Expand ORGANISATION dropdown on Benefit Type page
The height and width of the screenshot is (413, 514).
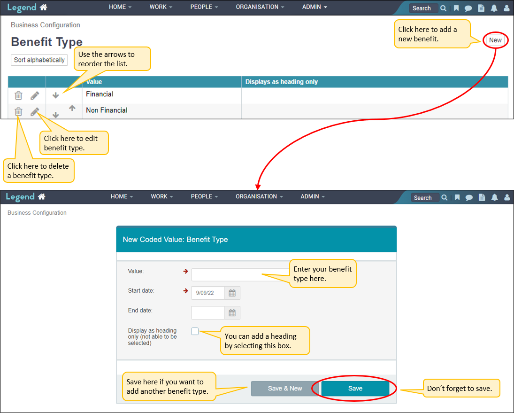(260, 7)
